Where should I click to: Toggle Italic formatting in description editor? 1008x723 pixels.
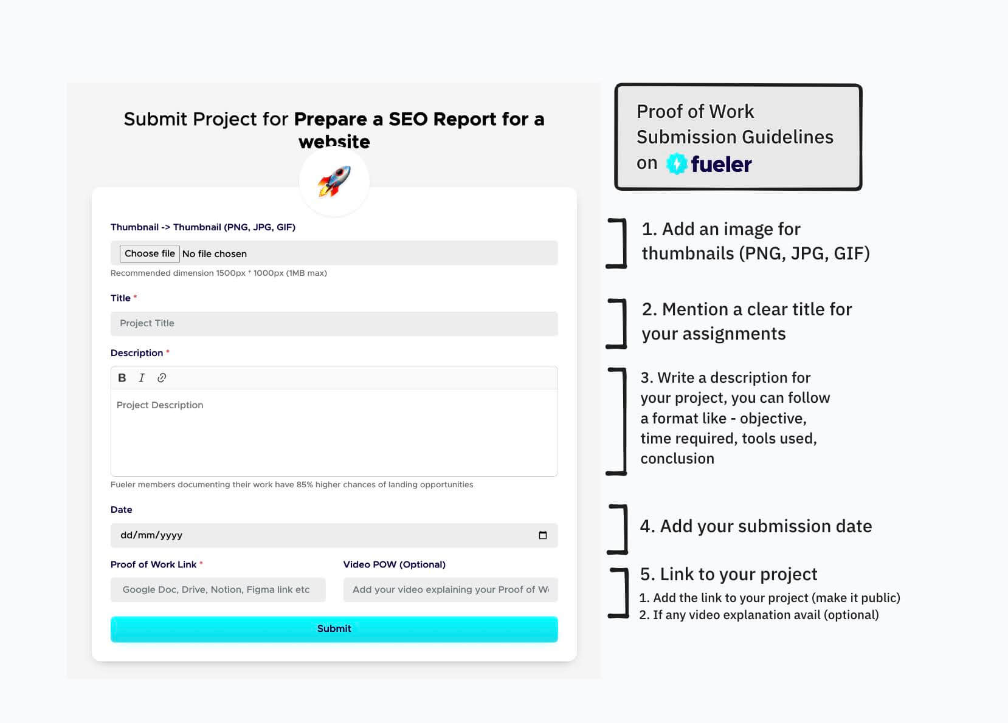142,378
